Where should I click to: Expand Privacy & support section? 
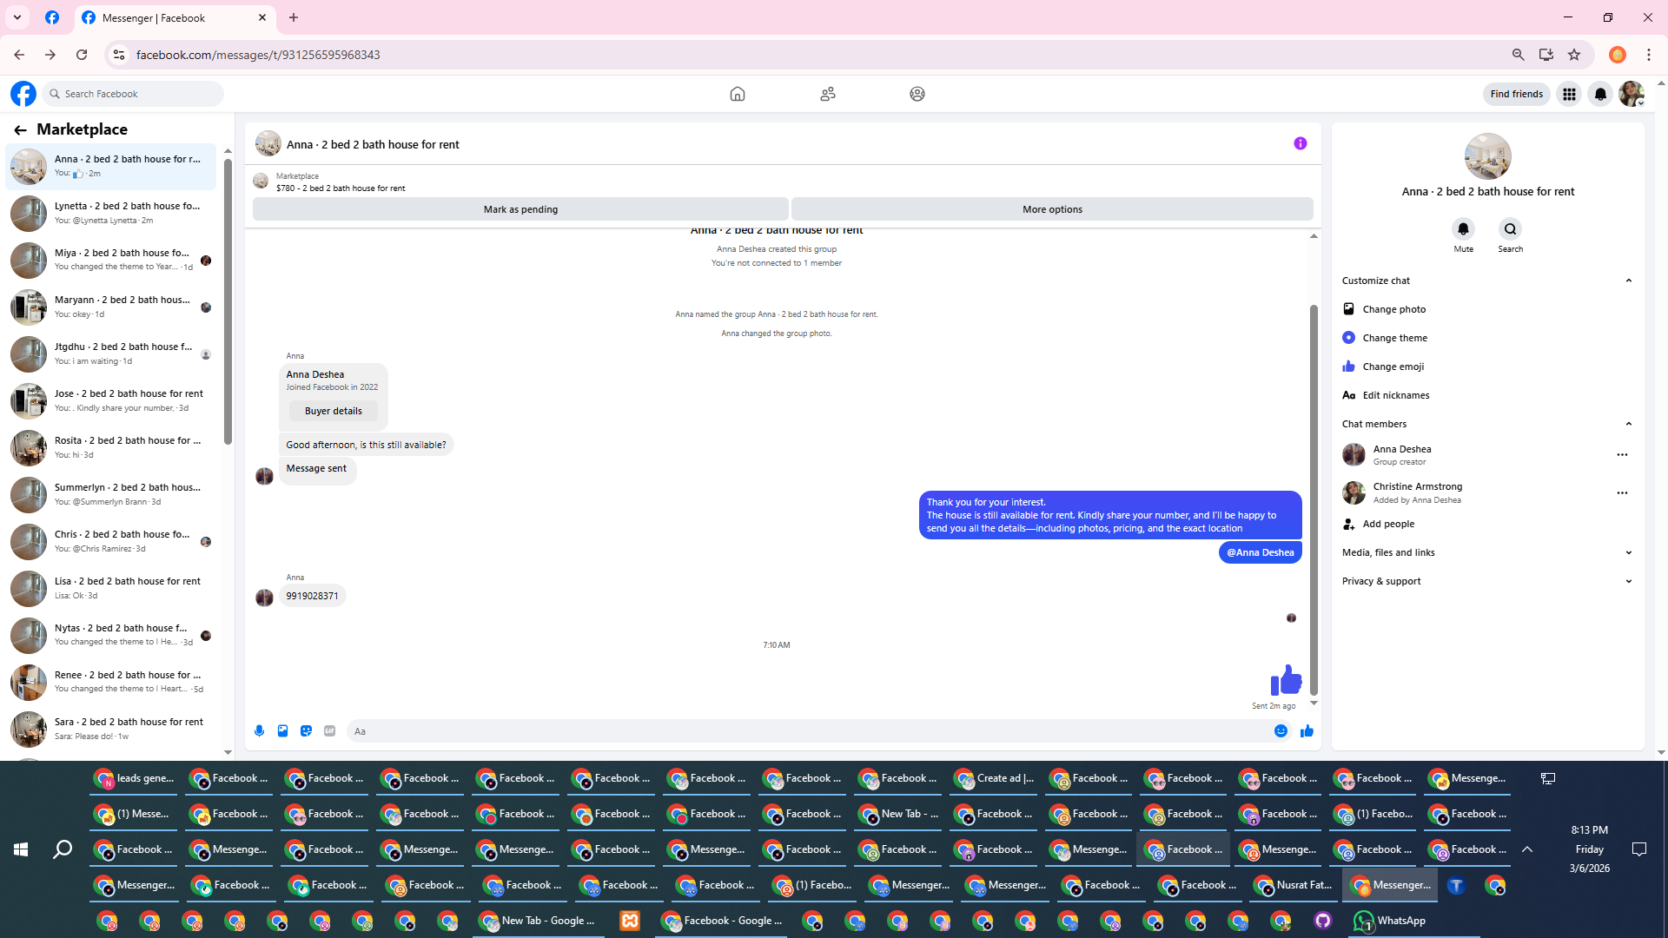(1628, 581)
